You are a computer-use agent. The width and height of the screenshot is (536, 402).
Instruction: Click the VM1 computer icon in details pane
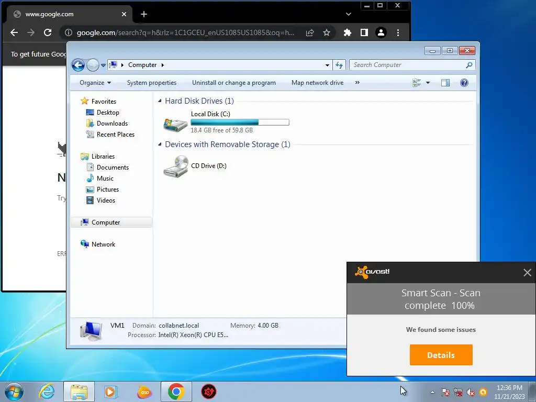point(91,331)
